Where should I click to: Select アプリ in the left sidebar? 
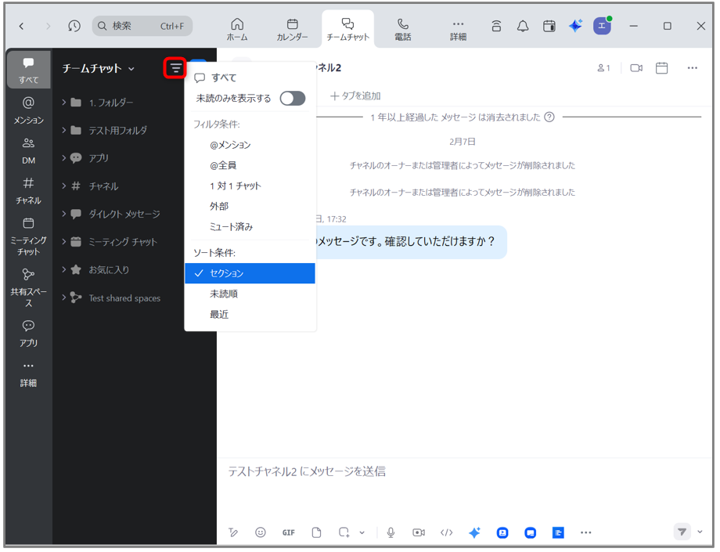coord(28,334)
